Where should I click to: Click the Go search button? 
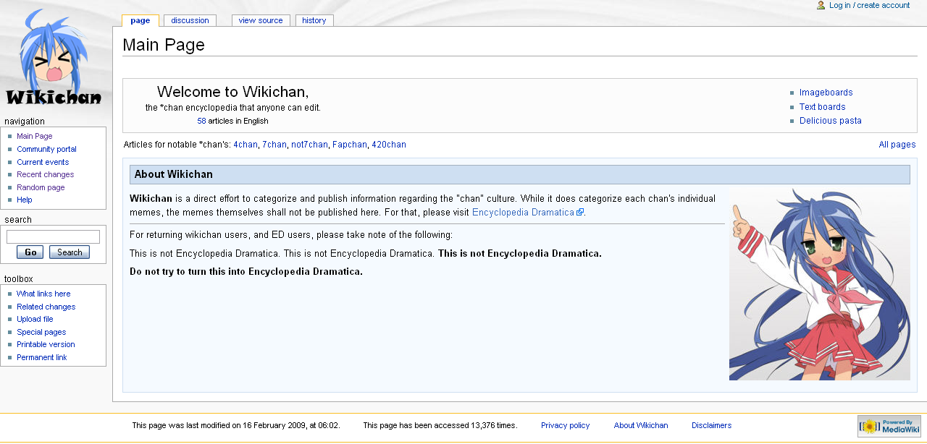pyautogui.click(x=29, y=252)
